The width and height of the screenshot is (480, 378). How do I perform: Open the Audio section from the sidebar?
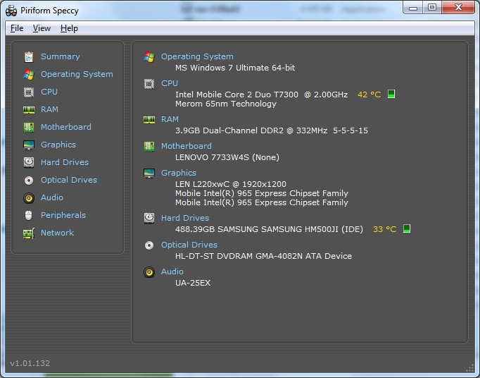pyautogui.click(x=52, y=197)
